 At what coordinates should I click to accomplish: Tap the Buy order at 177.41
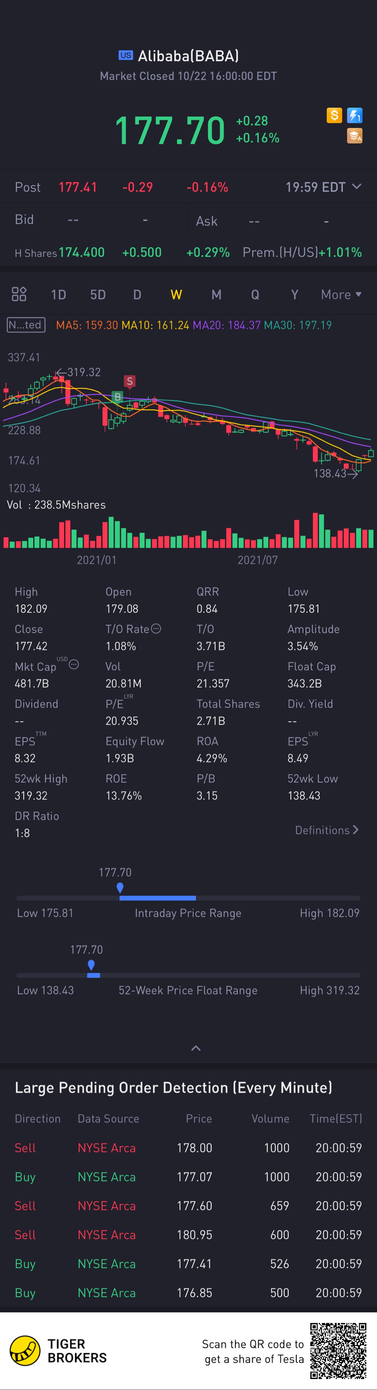tap(188, 1264)
